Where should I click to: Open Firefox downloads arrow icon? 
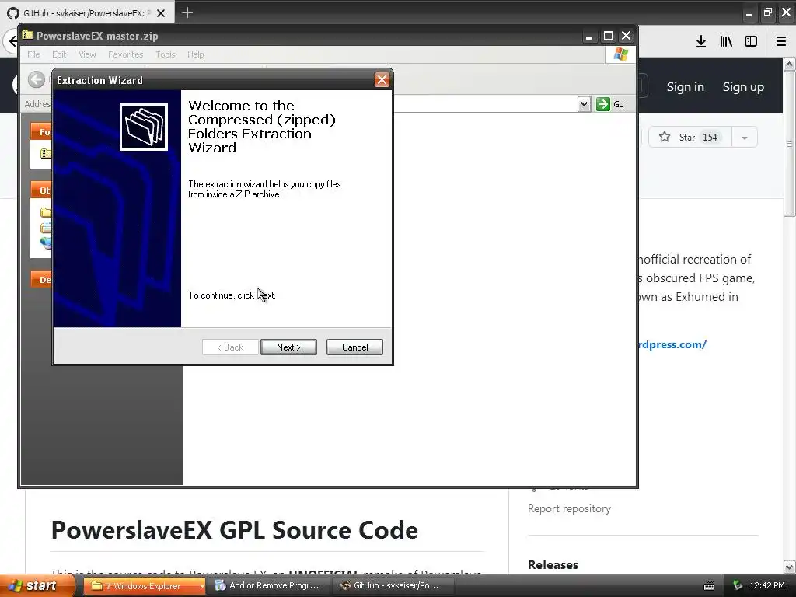[x=701, y=42]
